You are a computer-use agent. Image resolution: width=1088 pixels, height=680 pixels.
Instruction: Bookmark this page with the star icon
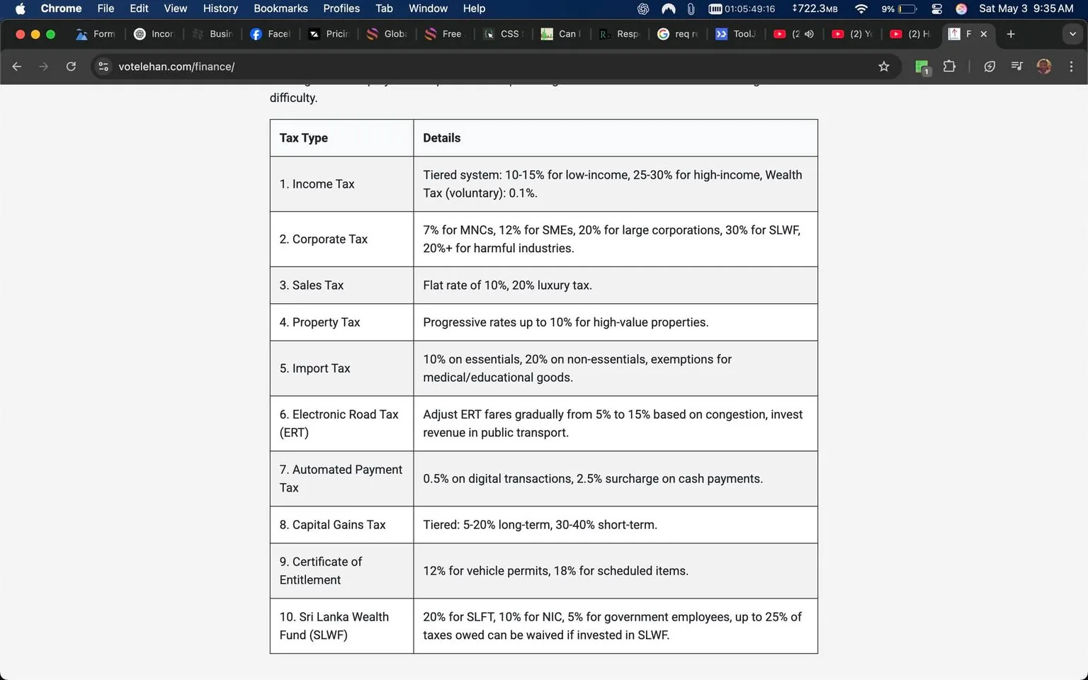tap(883, 66)
